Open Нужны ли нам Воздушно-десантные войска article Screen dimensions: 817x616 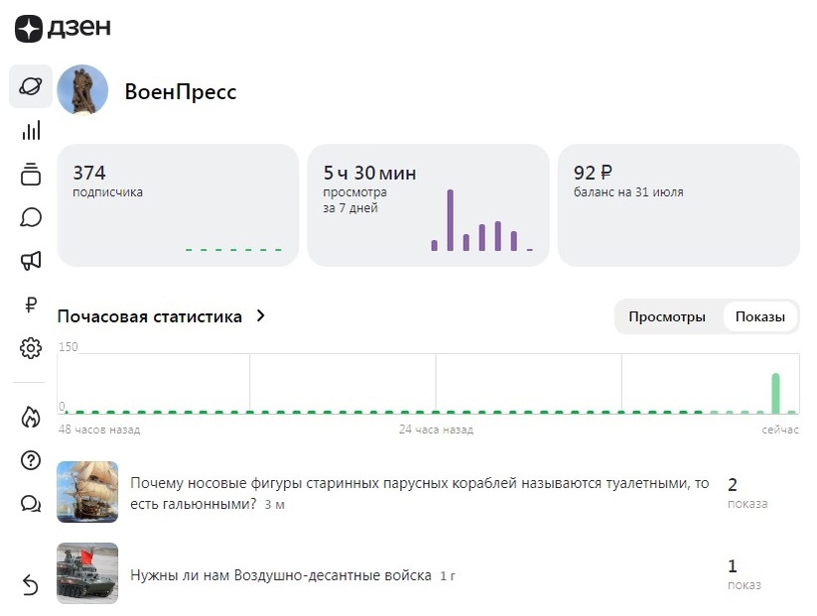281,575
